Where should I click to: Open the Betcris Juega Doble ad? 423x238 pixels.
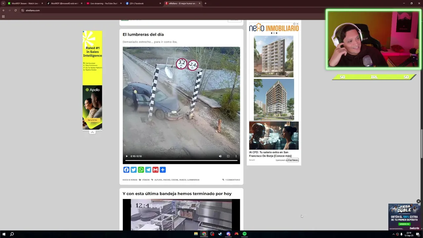coord(404,217)
